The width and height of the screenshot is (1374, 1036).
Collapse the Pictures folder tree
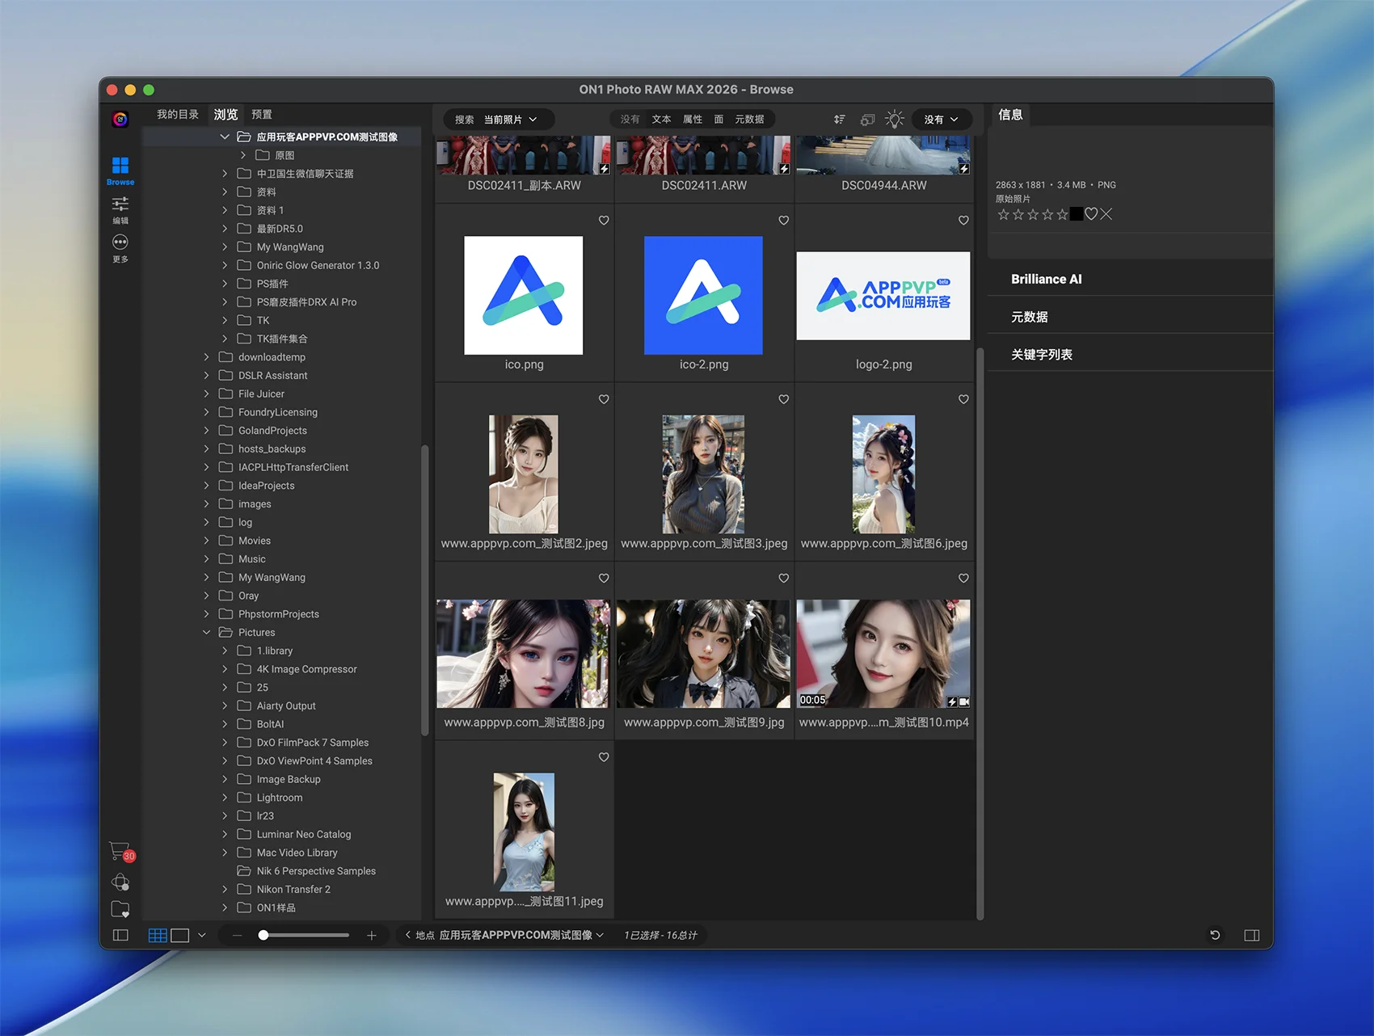pyautogui.click(x=207, y=633)
